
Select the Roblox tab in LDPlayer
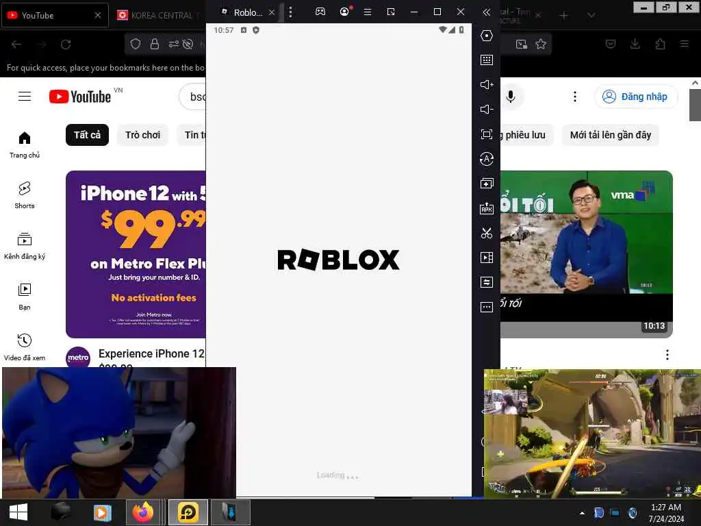[x=242, y=12]
